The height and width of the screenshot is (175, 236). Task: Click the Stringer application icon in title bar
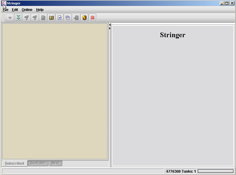4,3
